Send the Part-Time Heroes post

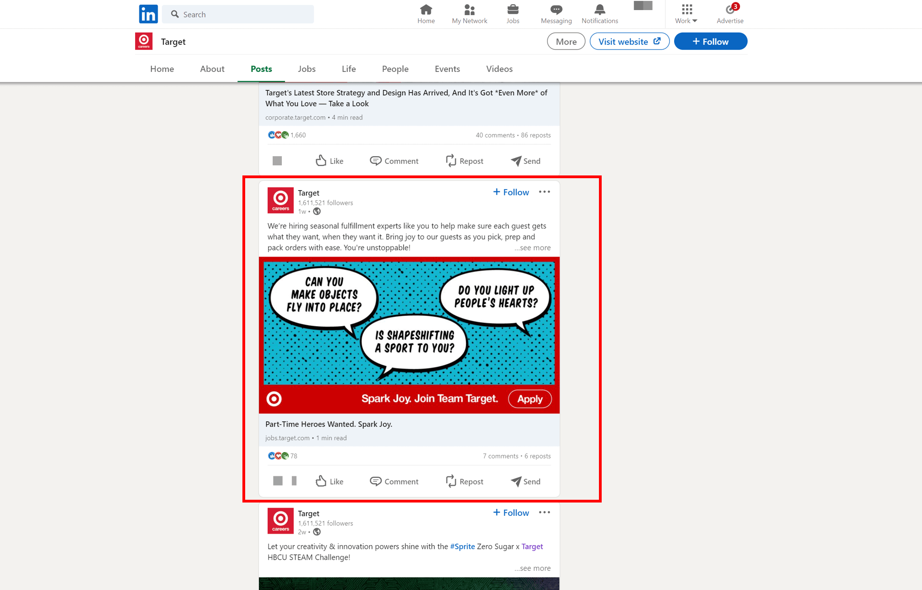(x=525, y=481)
